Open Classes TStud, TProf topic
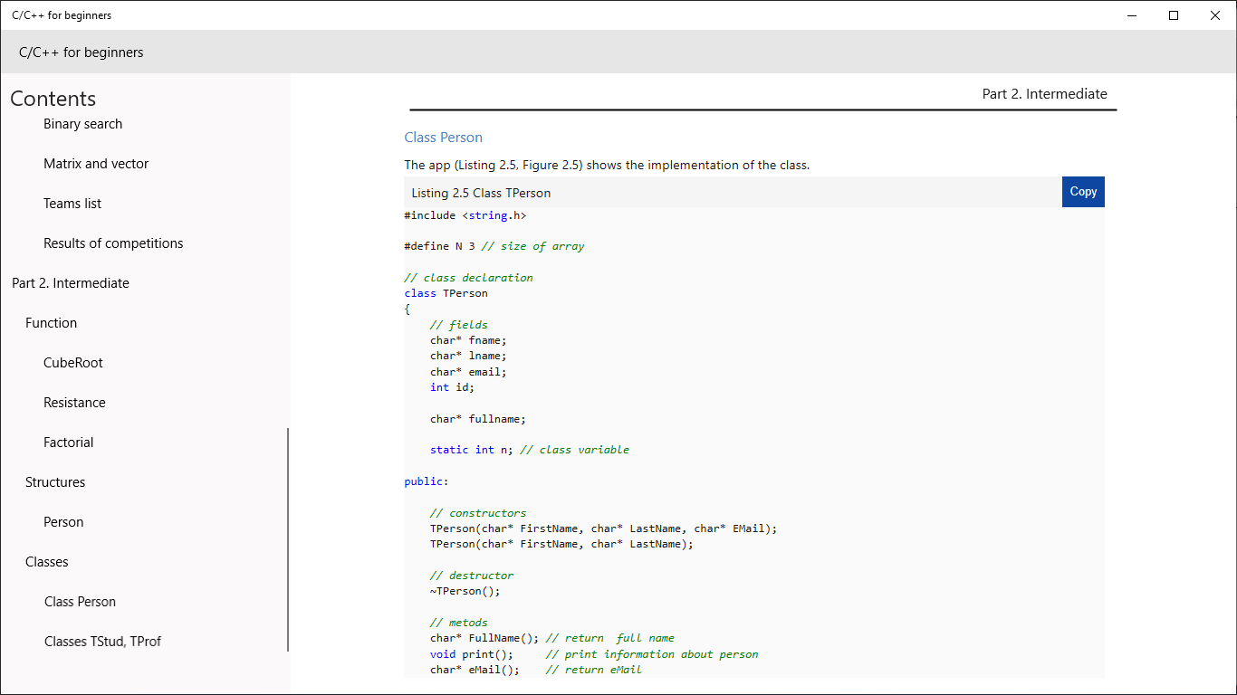 click(103, 641)
